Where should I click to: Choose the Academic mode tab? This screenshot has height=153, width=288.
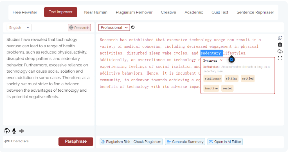(194, 12)
